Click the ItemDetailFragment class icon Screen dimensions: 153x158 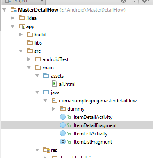pos(63,125)
